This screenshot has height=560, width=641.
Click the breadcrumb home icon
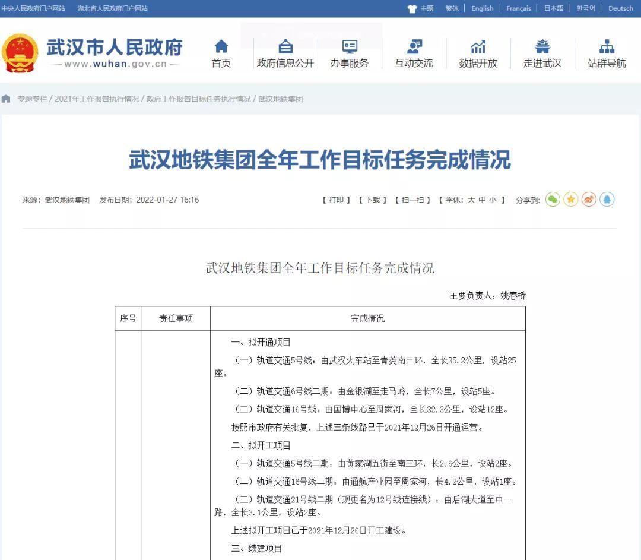[x=6, y=99]
